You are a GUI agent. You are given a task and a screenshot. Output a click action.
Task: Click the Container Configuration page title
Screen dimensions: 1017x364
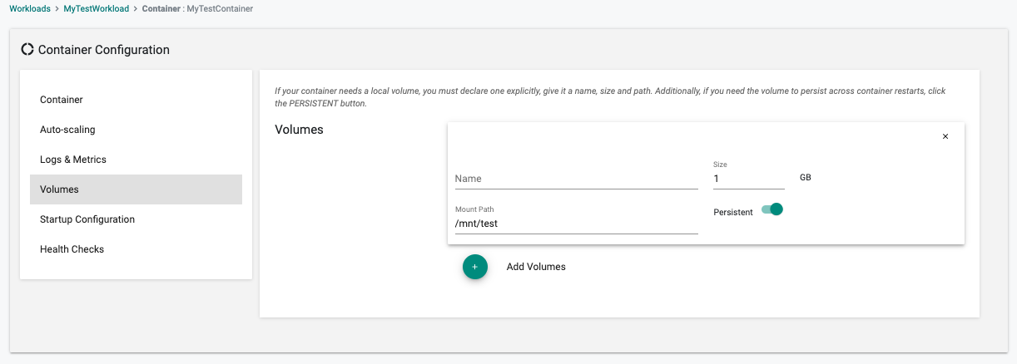coord(104,50)
